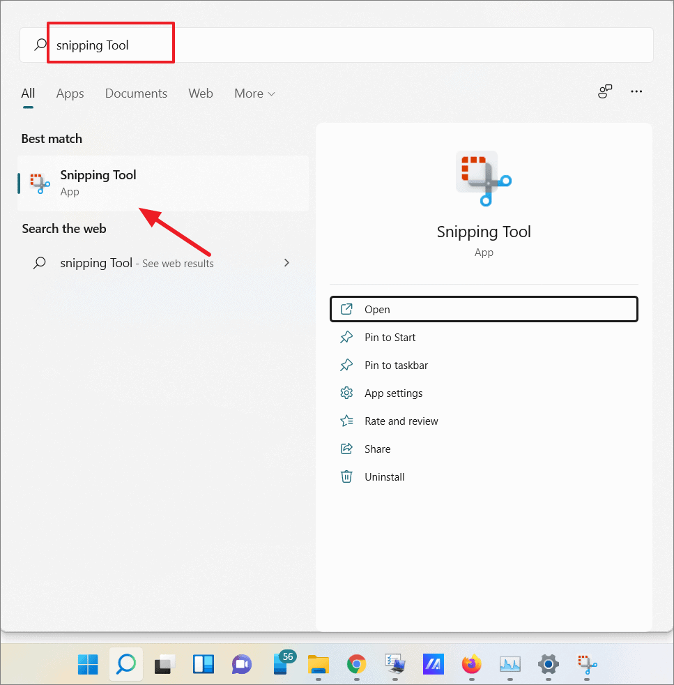This screenshot has height=685, width=674.
Task: Click the Share icon for Snipping Tool
Action: [x=346, y=449]
